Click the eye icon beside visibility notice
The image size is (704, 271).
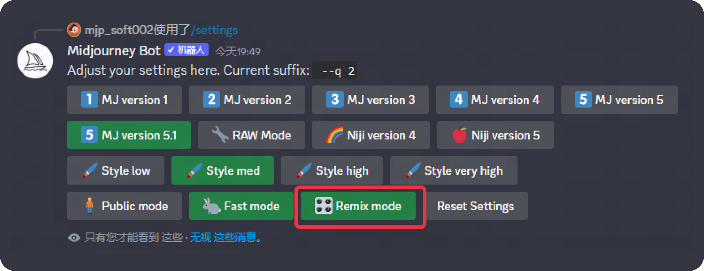click(74, 238)
